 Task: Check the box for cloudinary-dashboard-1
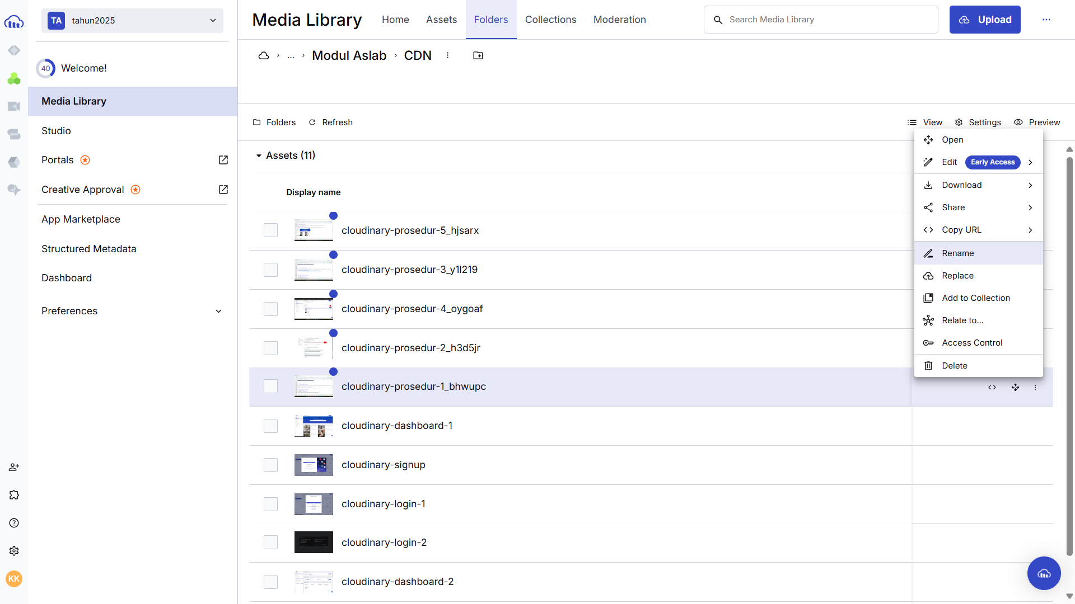click(270, 426)
